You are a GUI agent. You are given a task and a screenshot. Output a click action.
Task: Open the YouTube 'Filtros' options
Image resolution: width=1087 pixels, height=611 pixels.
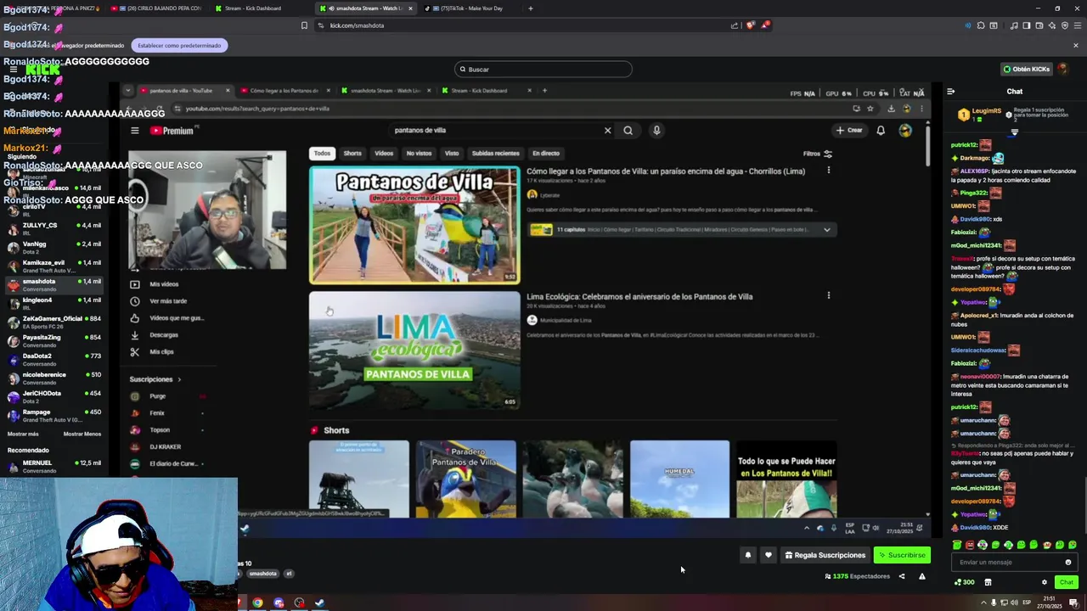click(817, 154)
